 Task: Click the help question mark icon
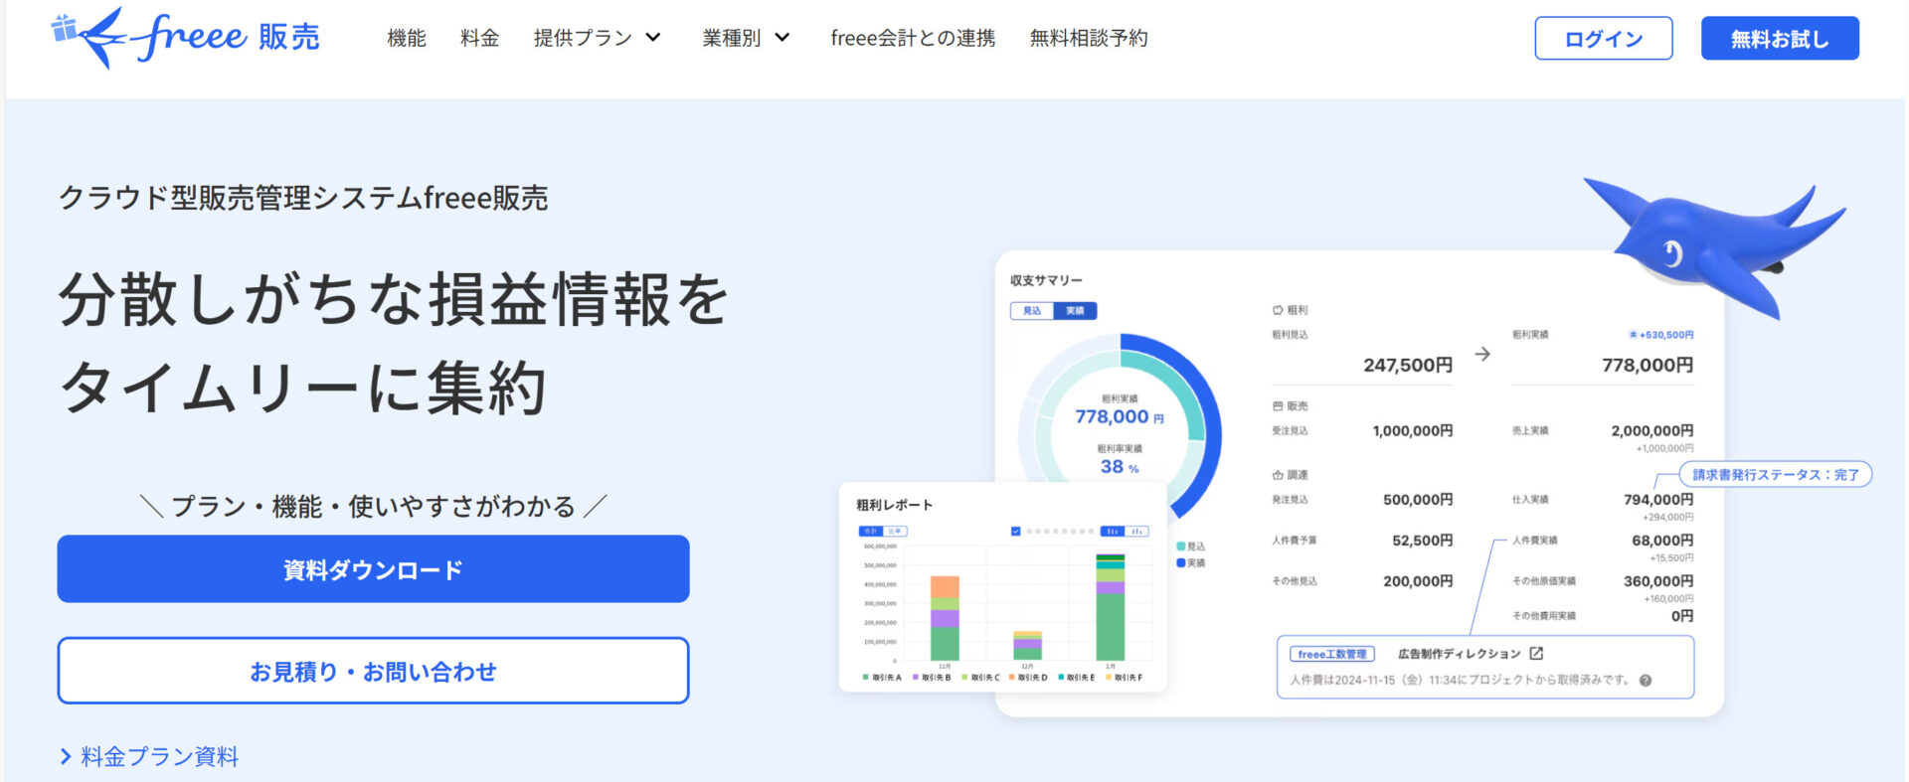1646,681
